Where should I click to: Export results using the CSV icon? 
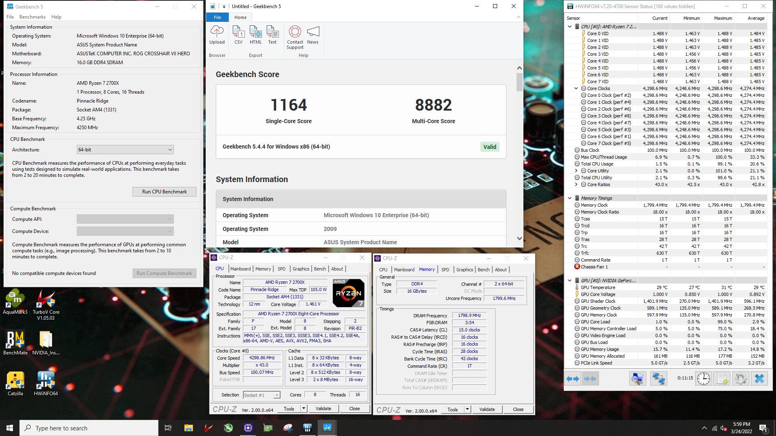(238, 35)
